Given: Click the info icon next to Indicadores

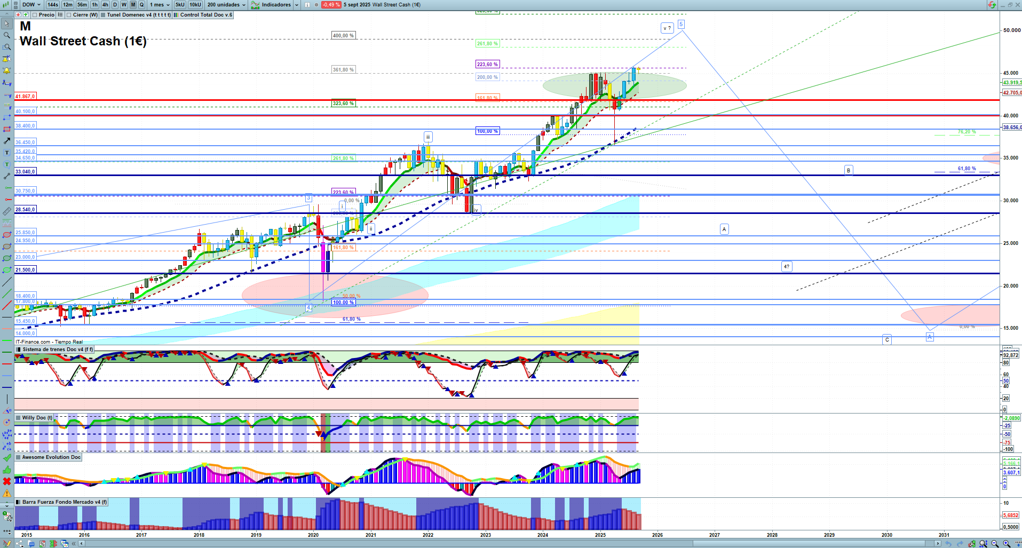Looking at the screenshot, I should coord(307,5).
